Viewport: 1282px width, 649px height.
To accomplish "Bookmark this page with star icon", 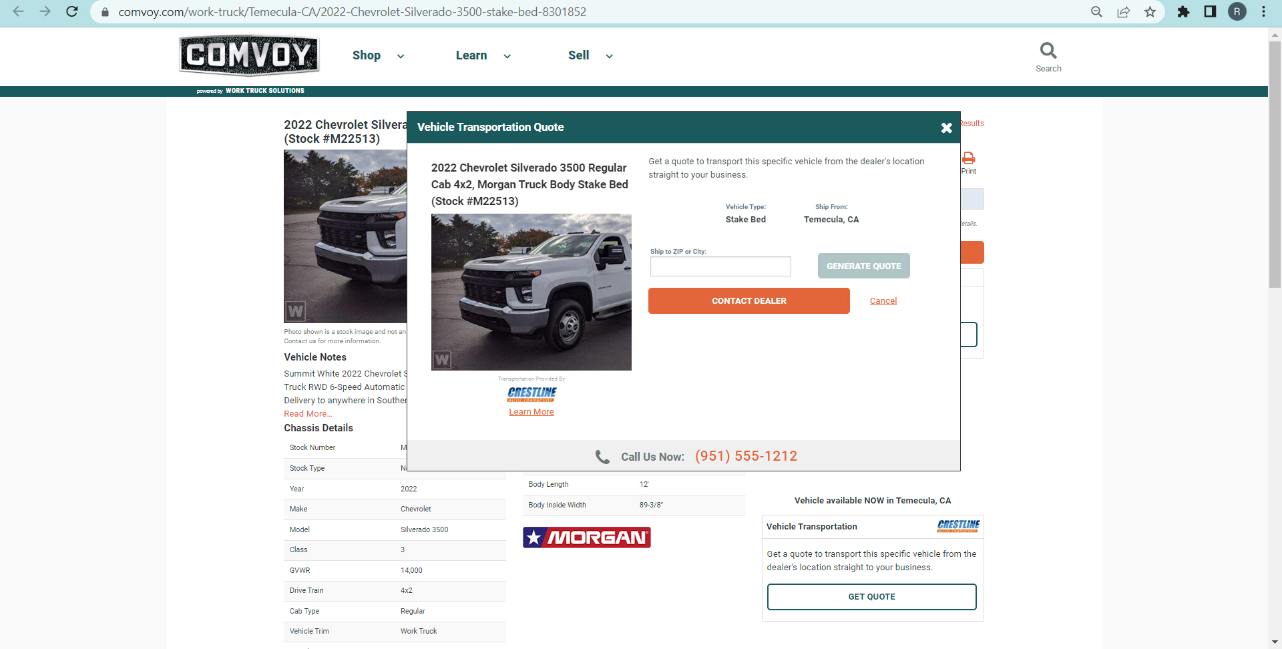I will (1150, 12).
